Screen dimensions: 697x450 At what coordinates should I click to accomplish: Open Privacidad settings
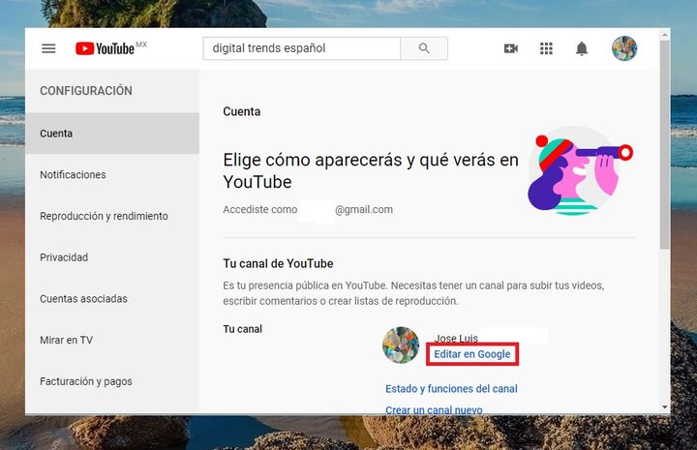[x=112, y=257]
